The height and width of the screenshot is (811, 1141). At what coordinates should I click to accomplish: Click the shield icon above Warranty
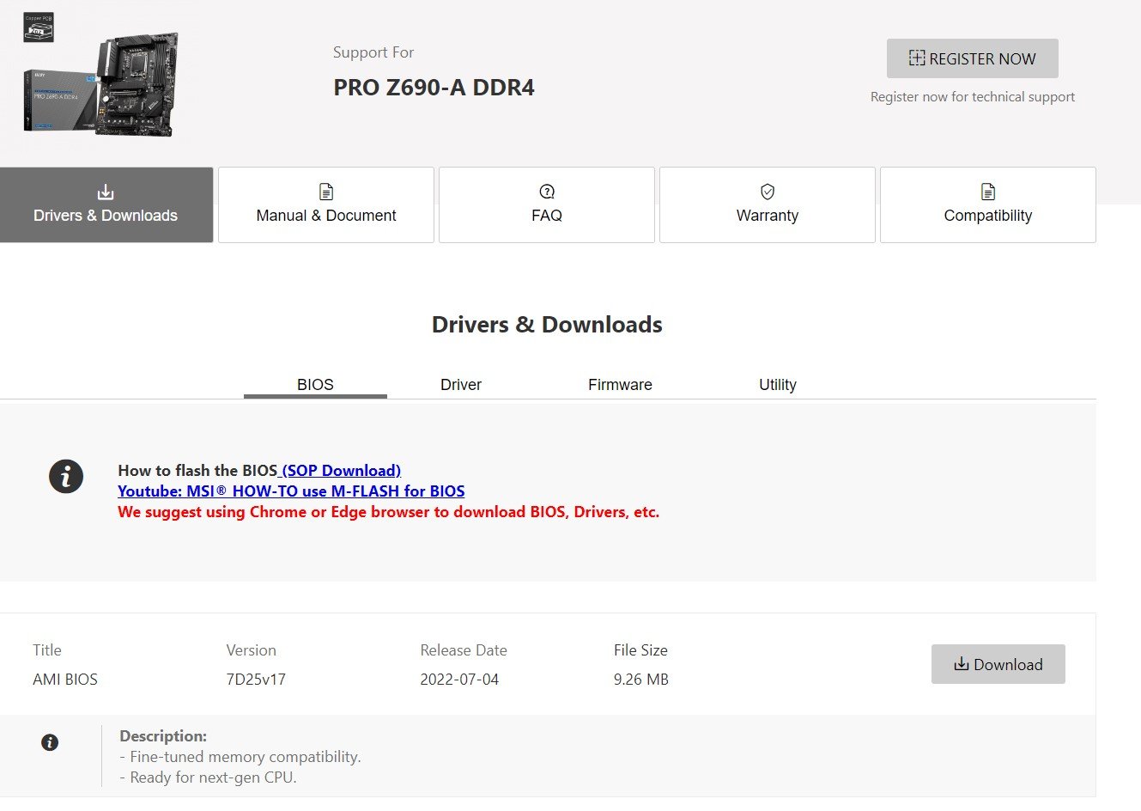point(768,192)
